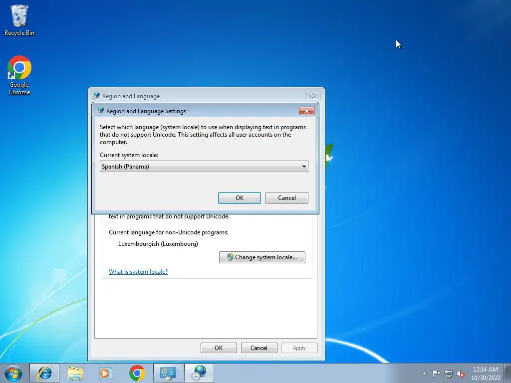Image resolution: width=511 pixels, height=383 pixels.
Task: Click the Change system locale button
Action: pos(262,257)
